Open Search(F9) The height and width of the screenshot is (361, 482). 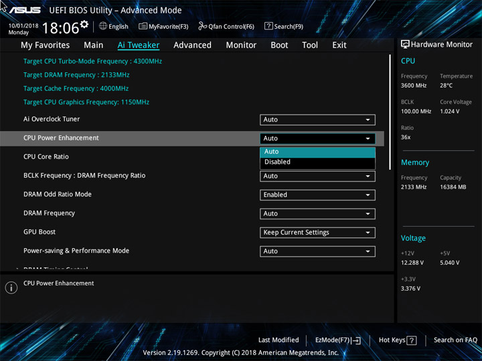284,26
